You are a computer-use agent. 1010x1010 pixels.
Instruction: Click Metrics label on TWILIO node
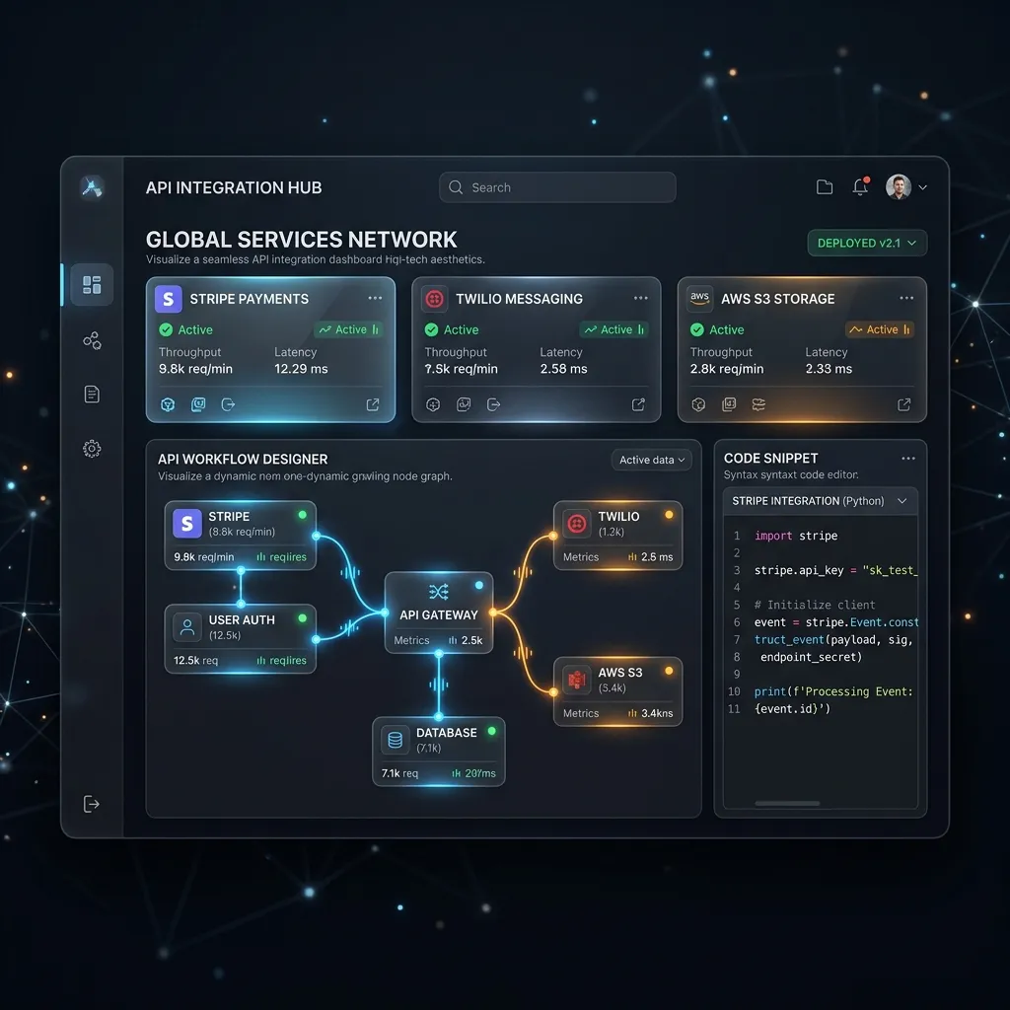[x=581, y=557]
